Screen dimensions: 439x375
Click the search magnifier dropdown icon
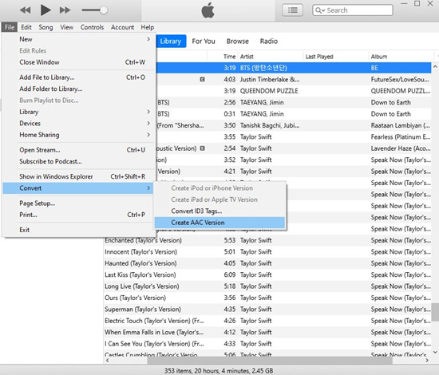(320, 10)
